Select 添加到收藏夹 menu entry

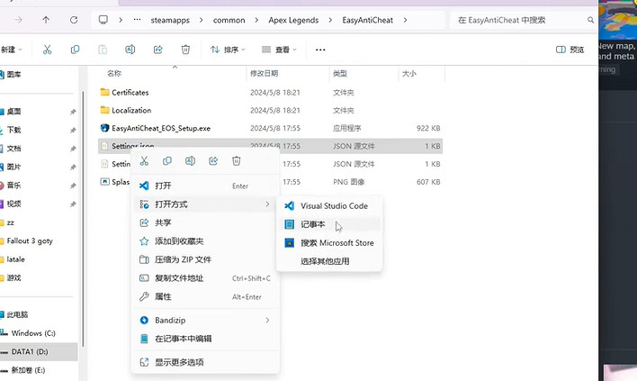[205, 241]
